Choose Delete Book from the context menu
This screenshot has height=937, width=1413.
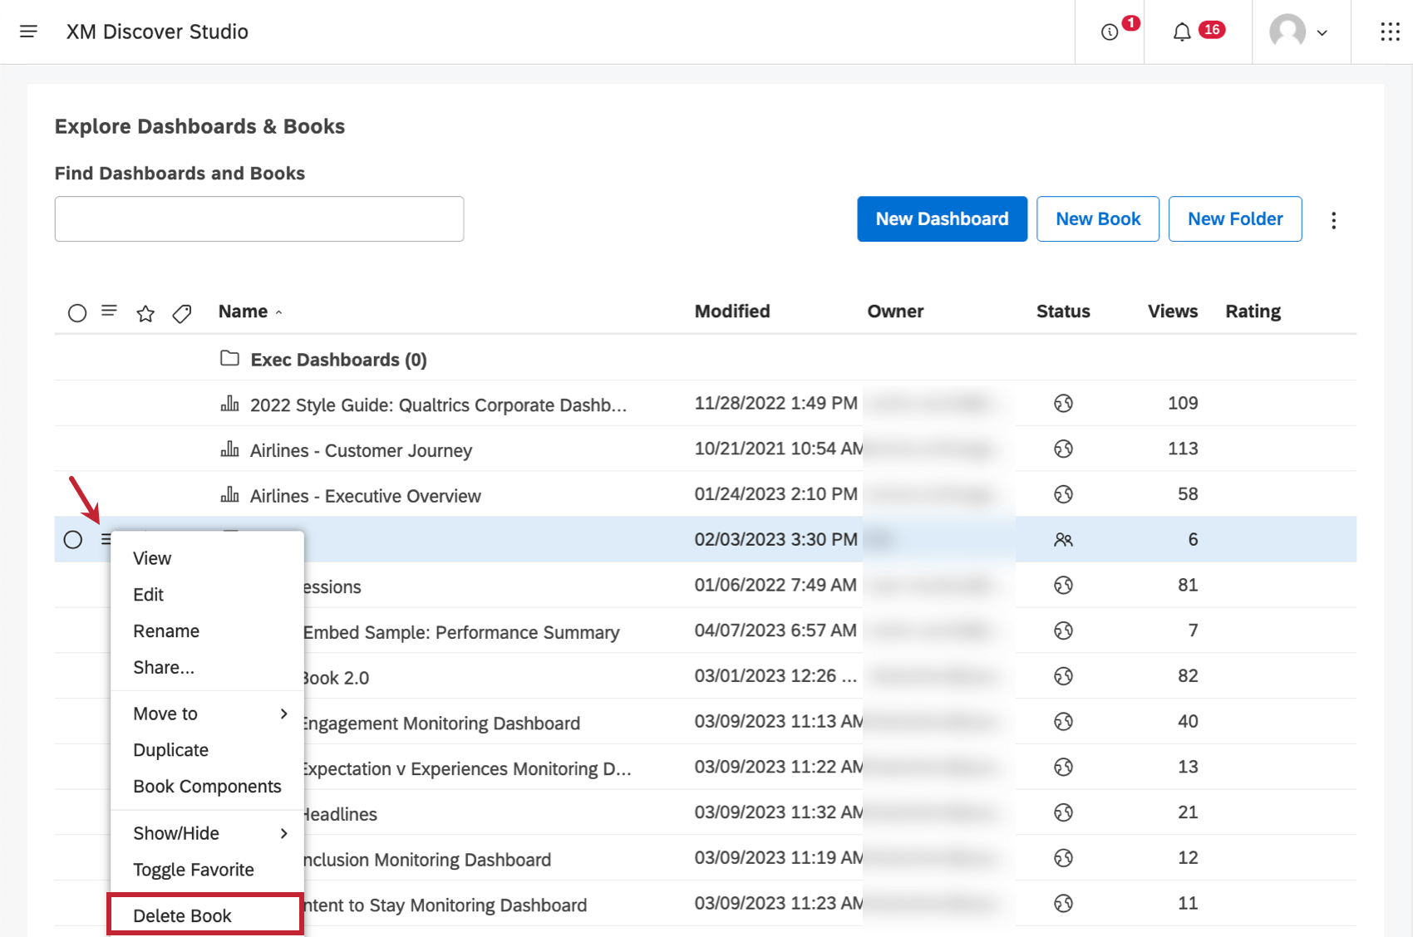183,915
